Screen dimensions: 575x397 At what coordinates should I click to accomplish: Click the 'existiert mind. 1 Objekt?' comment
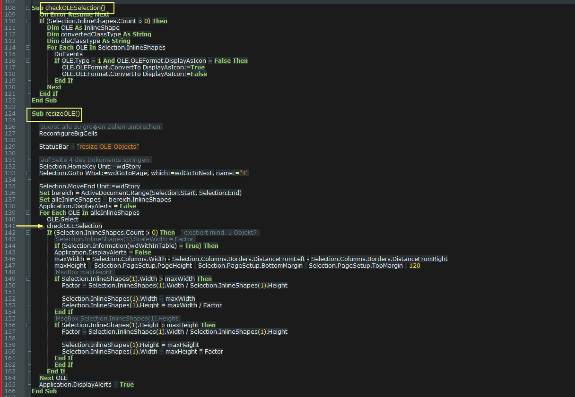[x=219, y=233]
